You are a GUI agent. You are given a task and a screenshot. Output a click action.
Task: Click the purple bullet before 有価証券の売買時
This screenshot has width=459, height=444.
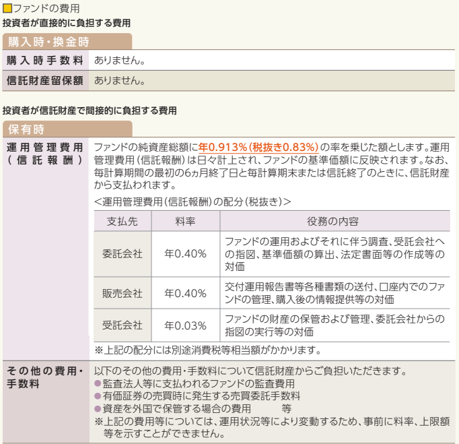point(98,396)
